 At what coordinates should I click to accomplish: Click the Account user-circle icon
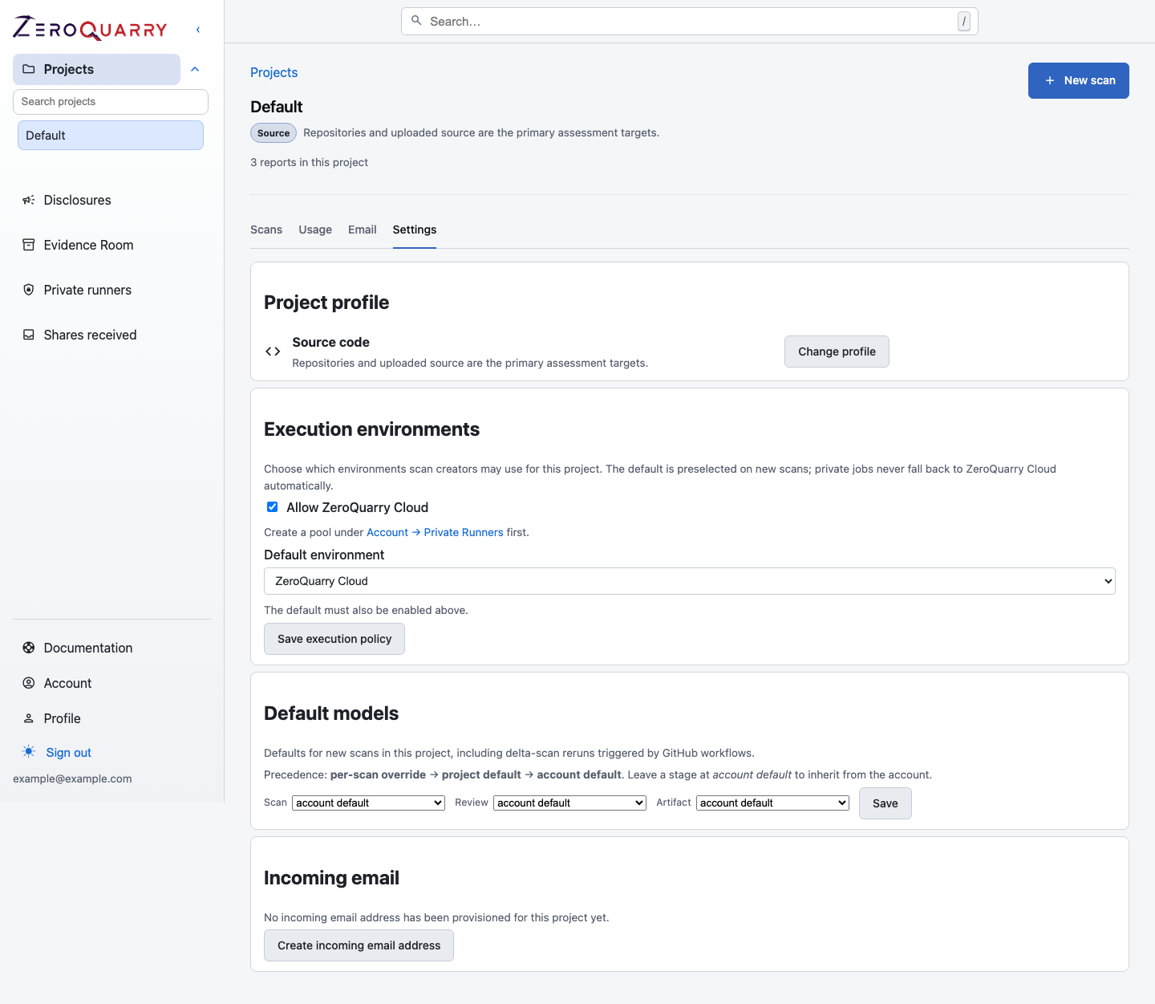(x=29, y=683)
